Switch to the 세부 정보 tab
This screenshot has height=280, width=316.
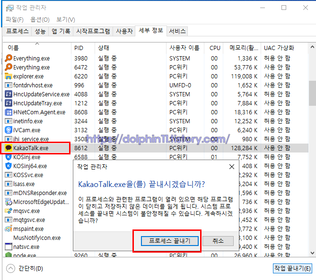(151, 31)
